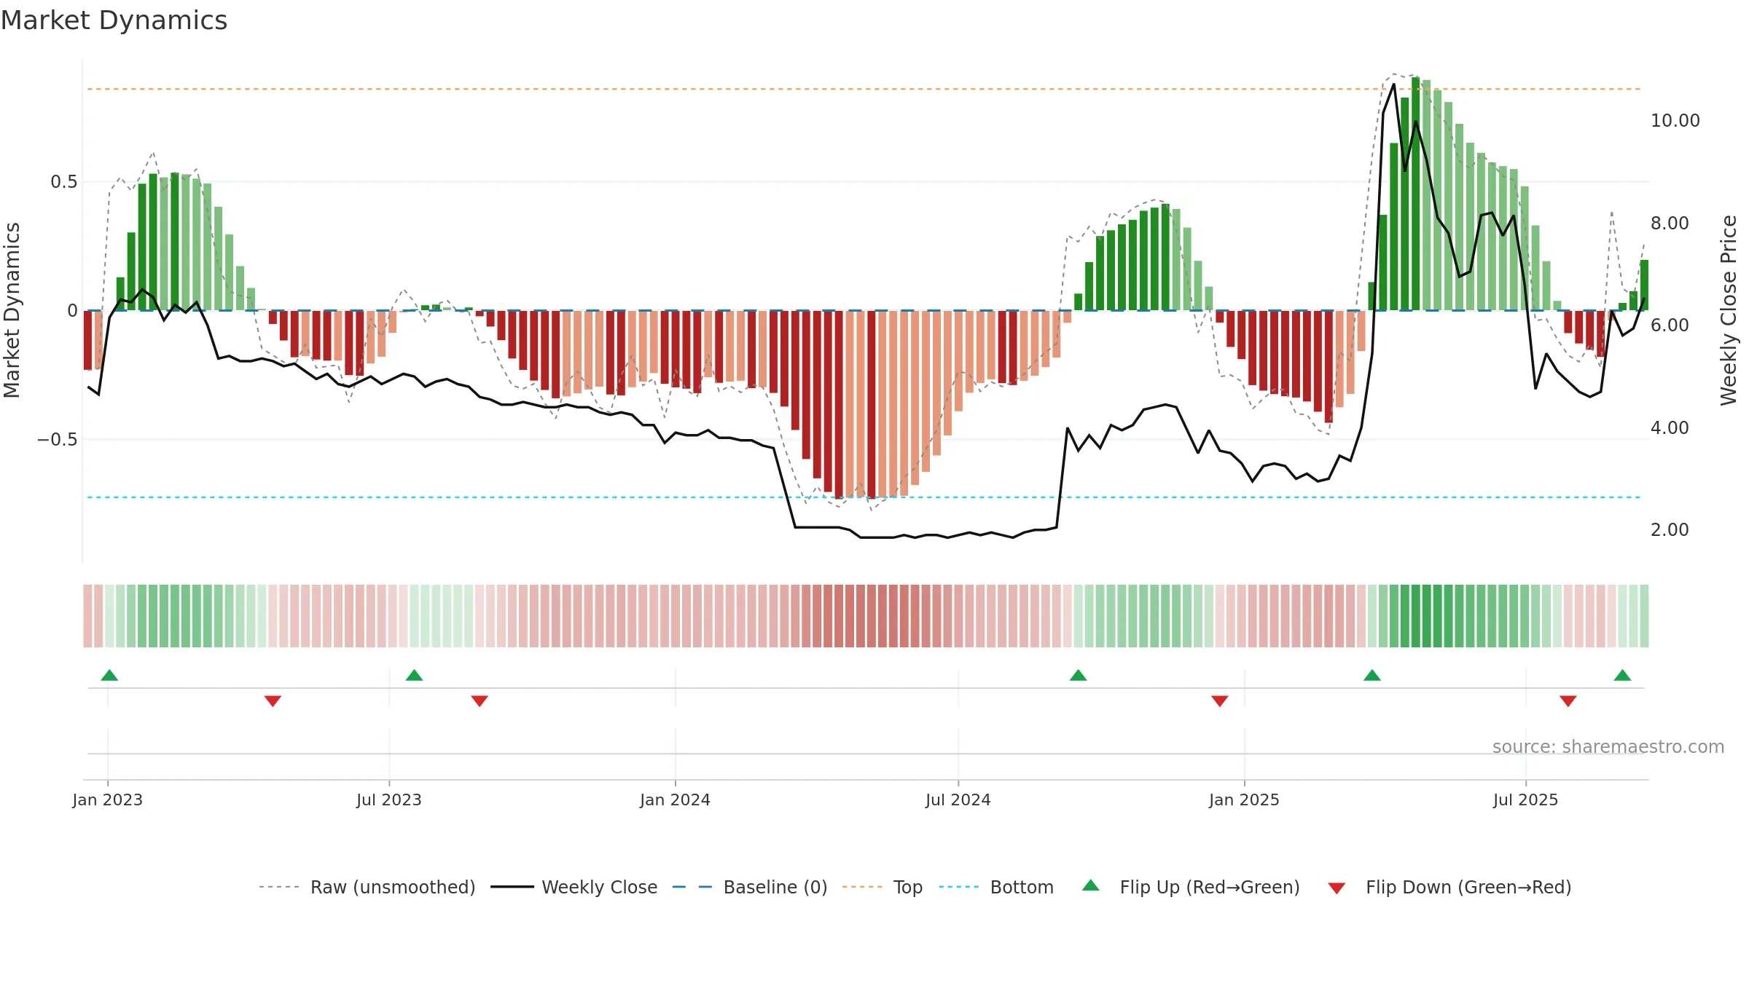
Task: Click the Jul 2024 axis label
Action: click(958, 800)
